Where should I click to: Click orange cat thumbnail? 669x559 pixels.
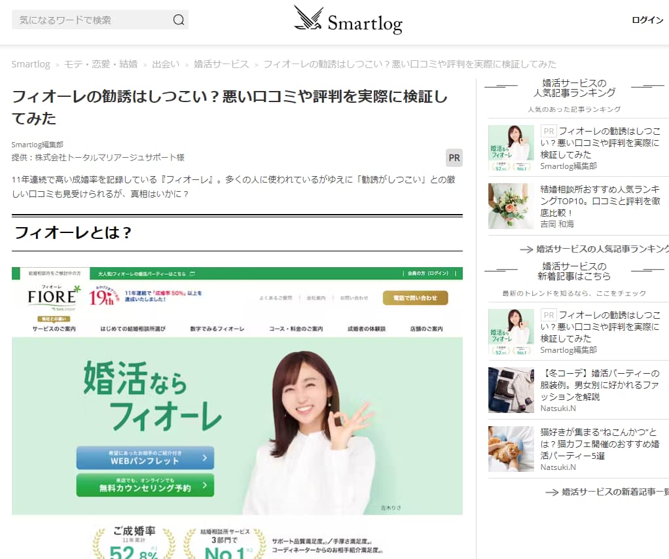511,449
